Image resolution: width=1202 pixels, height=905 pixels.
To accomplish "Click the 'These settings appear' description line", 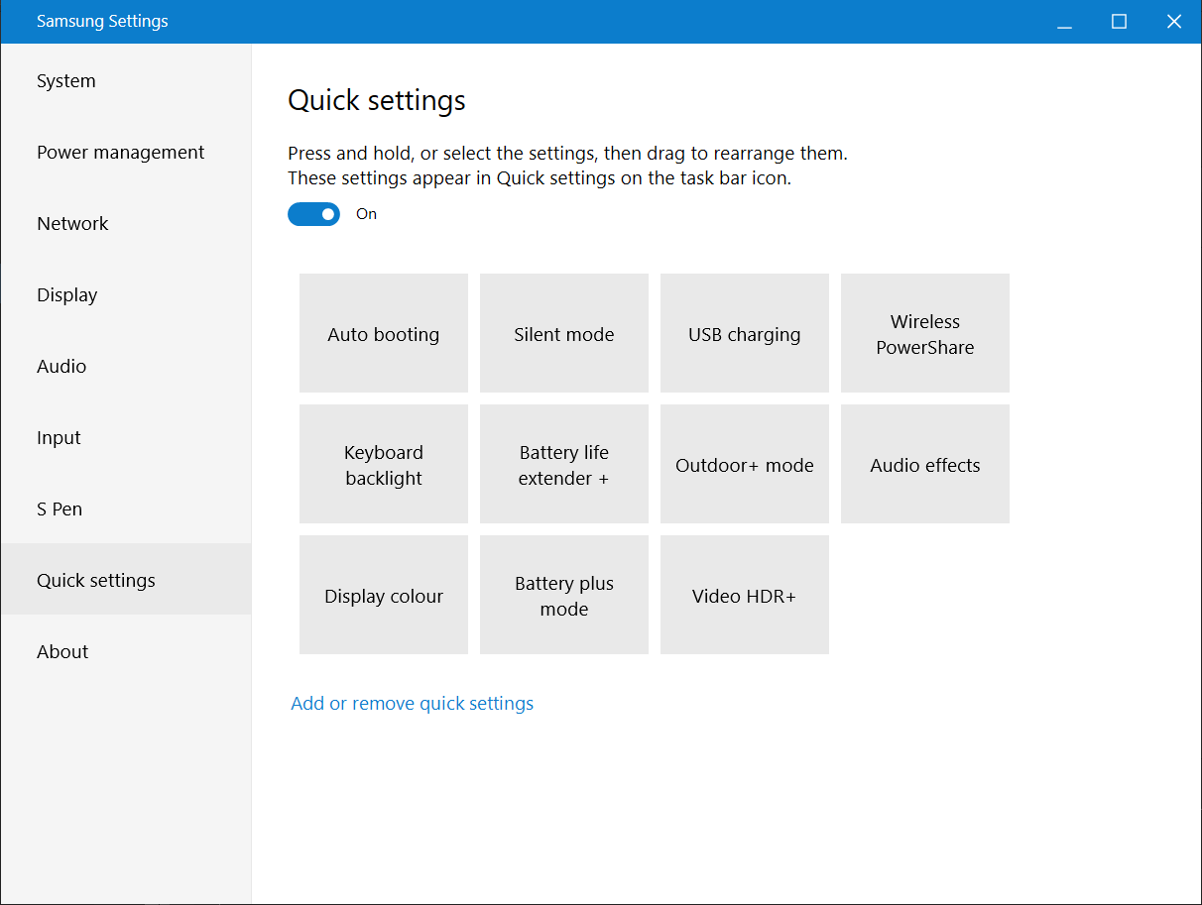I will point(540,179).
